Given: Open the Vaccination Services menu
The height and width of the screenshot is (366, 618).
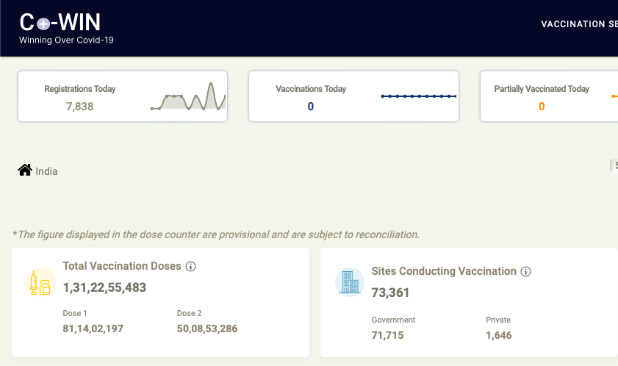Looking at the screenshot, I should tap(579, 24).
